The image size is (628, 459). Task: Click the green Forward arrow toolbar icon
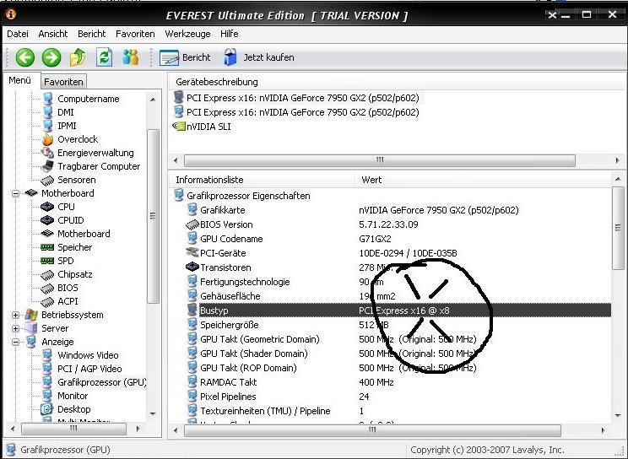pos(51,57)
